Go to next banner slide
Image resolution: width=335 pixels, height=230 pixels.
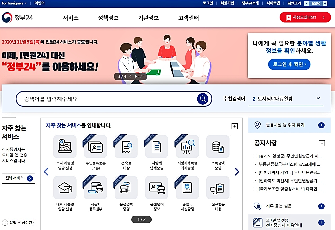(141, 76)
